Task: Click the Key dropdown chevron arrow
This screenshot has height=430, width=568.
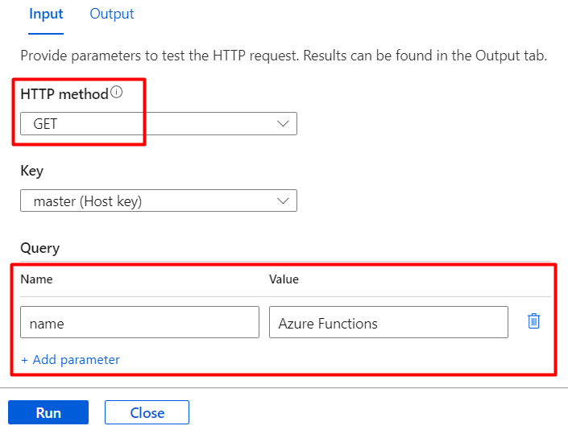Action: pos(283,201)
